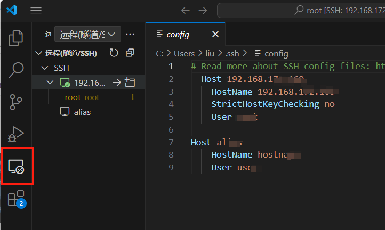Click line number 1 in the gutter

click(171, 66)
